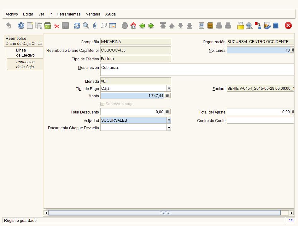
Task: Toggle the Sobre/sub pago checkbox
Action: 102,104
